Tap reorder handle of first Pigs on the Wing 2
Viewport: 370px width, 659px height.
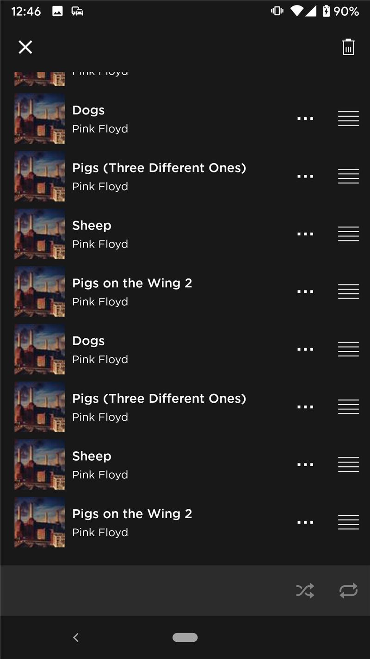tap(348, 291)
